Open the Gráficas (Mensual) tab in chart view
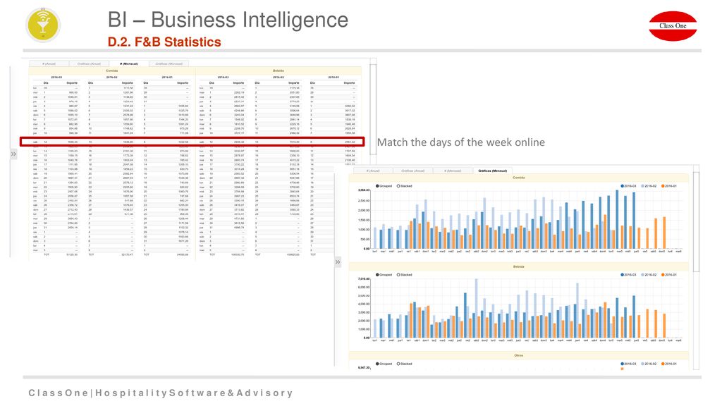 coord(492,171)
